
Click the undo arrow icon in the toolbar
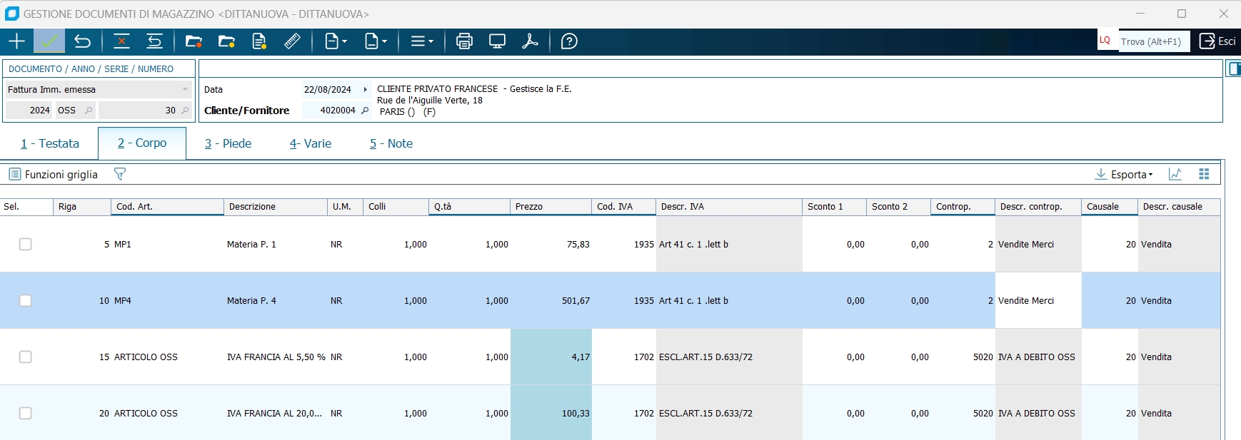click(83, 41)
